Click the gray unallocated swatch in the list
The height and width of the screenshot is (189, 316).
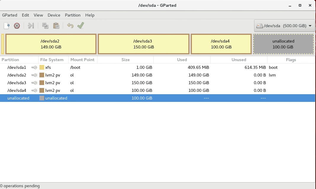[x=42, y=98]
